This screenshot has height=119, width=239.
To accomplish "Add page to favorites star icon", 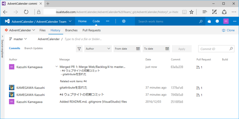I will (x=191, y=12).
